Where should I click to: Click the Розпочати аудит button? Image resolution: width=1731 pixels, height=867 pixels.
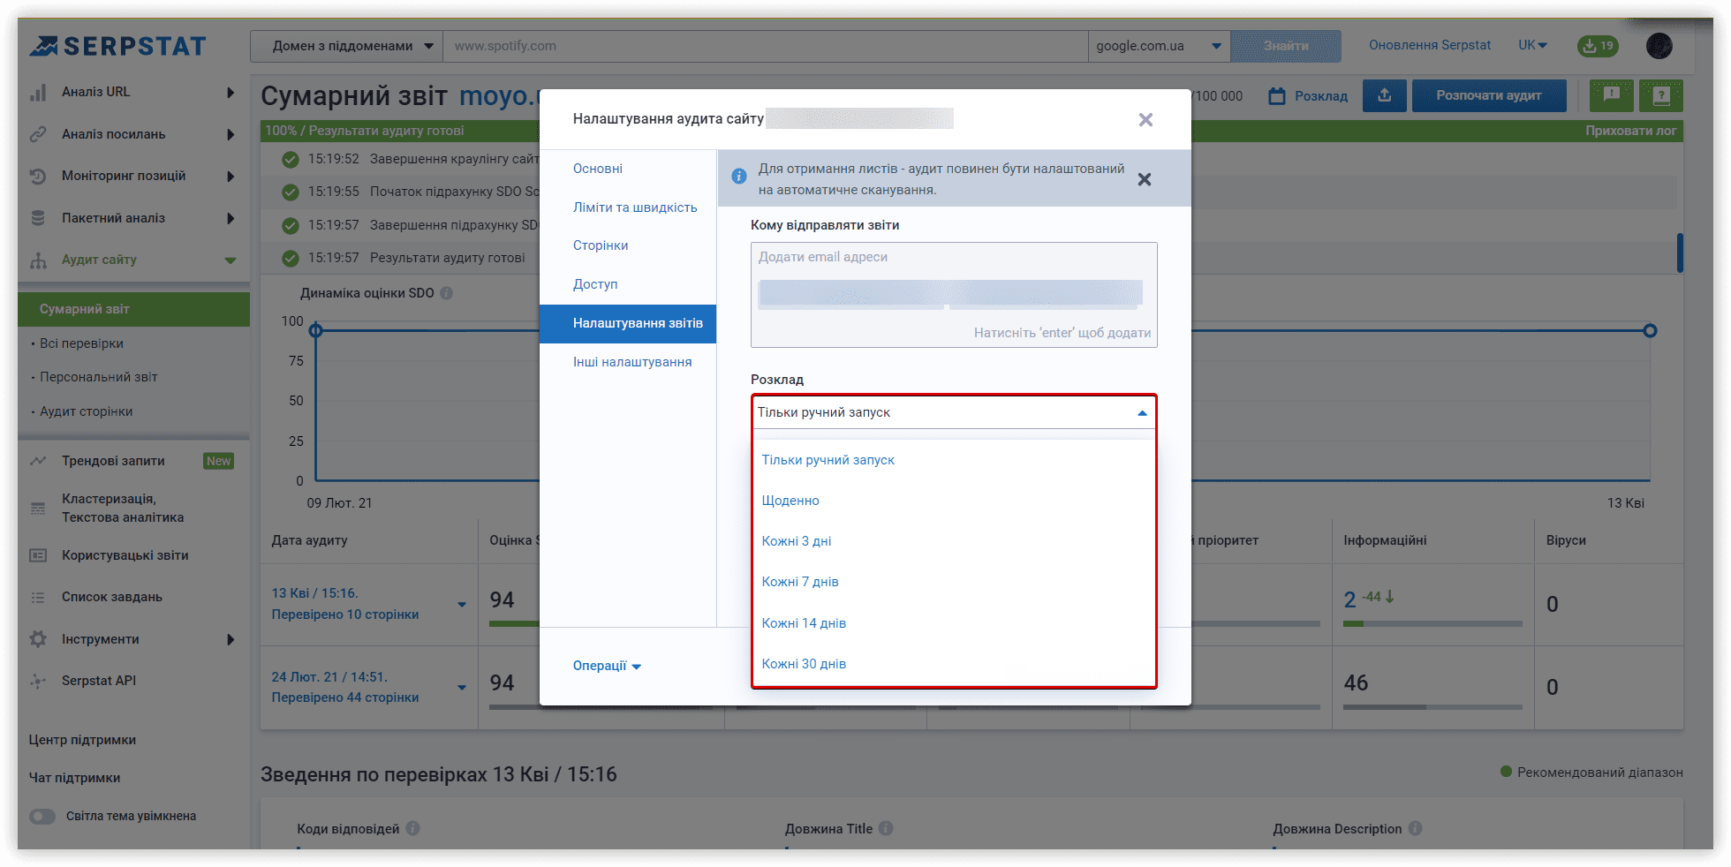click(x=1489, y=95)
